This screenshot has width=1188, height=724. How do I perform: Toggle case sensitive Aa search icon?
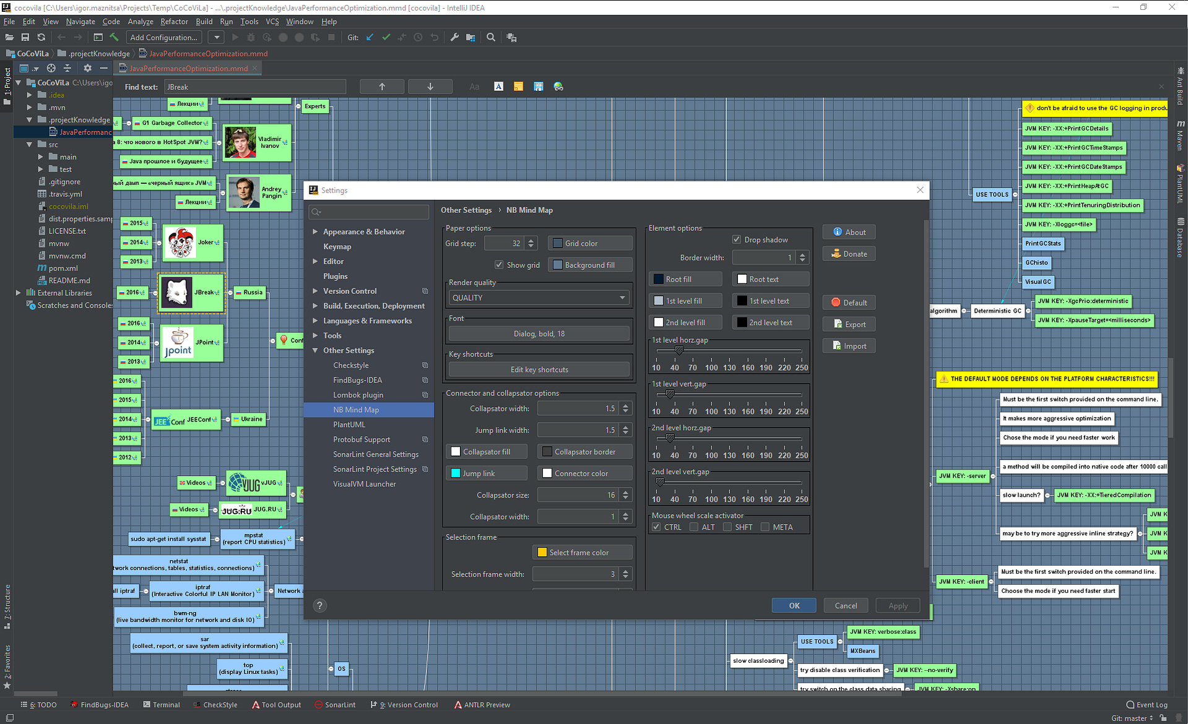[474, 87]
